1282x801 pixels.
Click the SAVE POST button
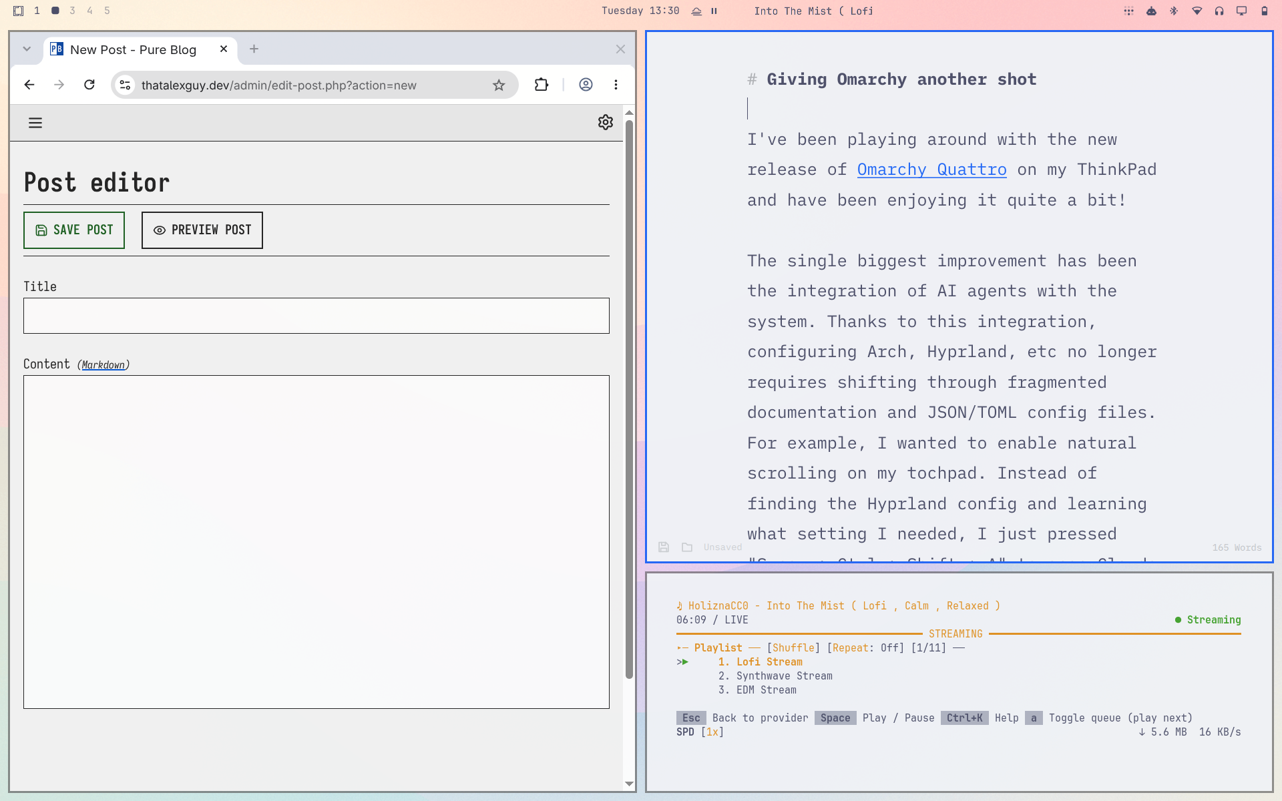[x=74, y=230]
